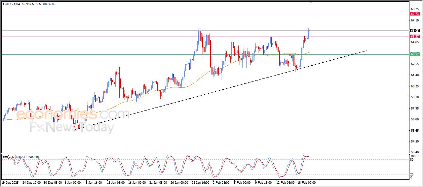Click the 6 Jan 00:00 time label

pyautogui.click(x=73, y=182)
